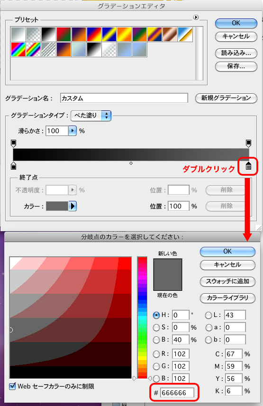Open the グラデーションタイプ べた塗り dropdown
The width and height of the screenshot is (263, 406).
91,116
